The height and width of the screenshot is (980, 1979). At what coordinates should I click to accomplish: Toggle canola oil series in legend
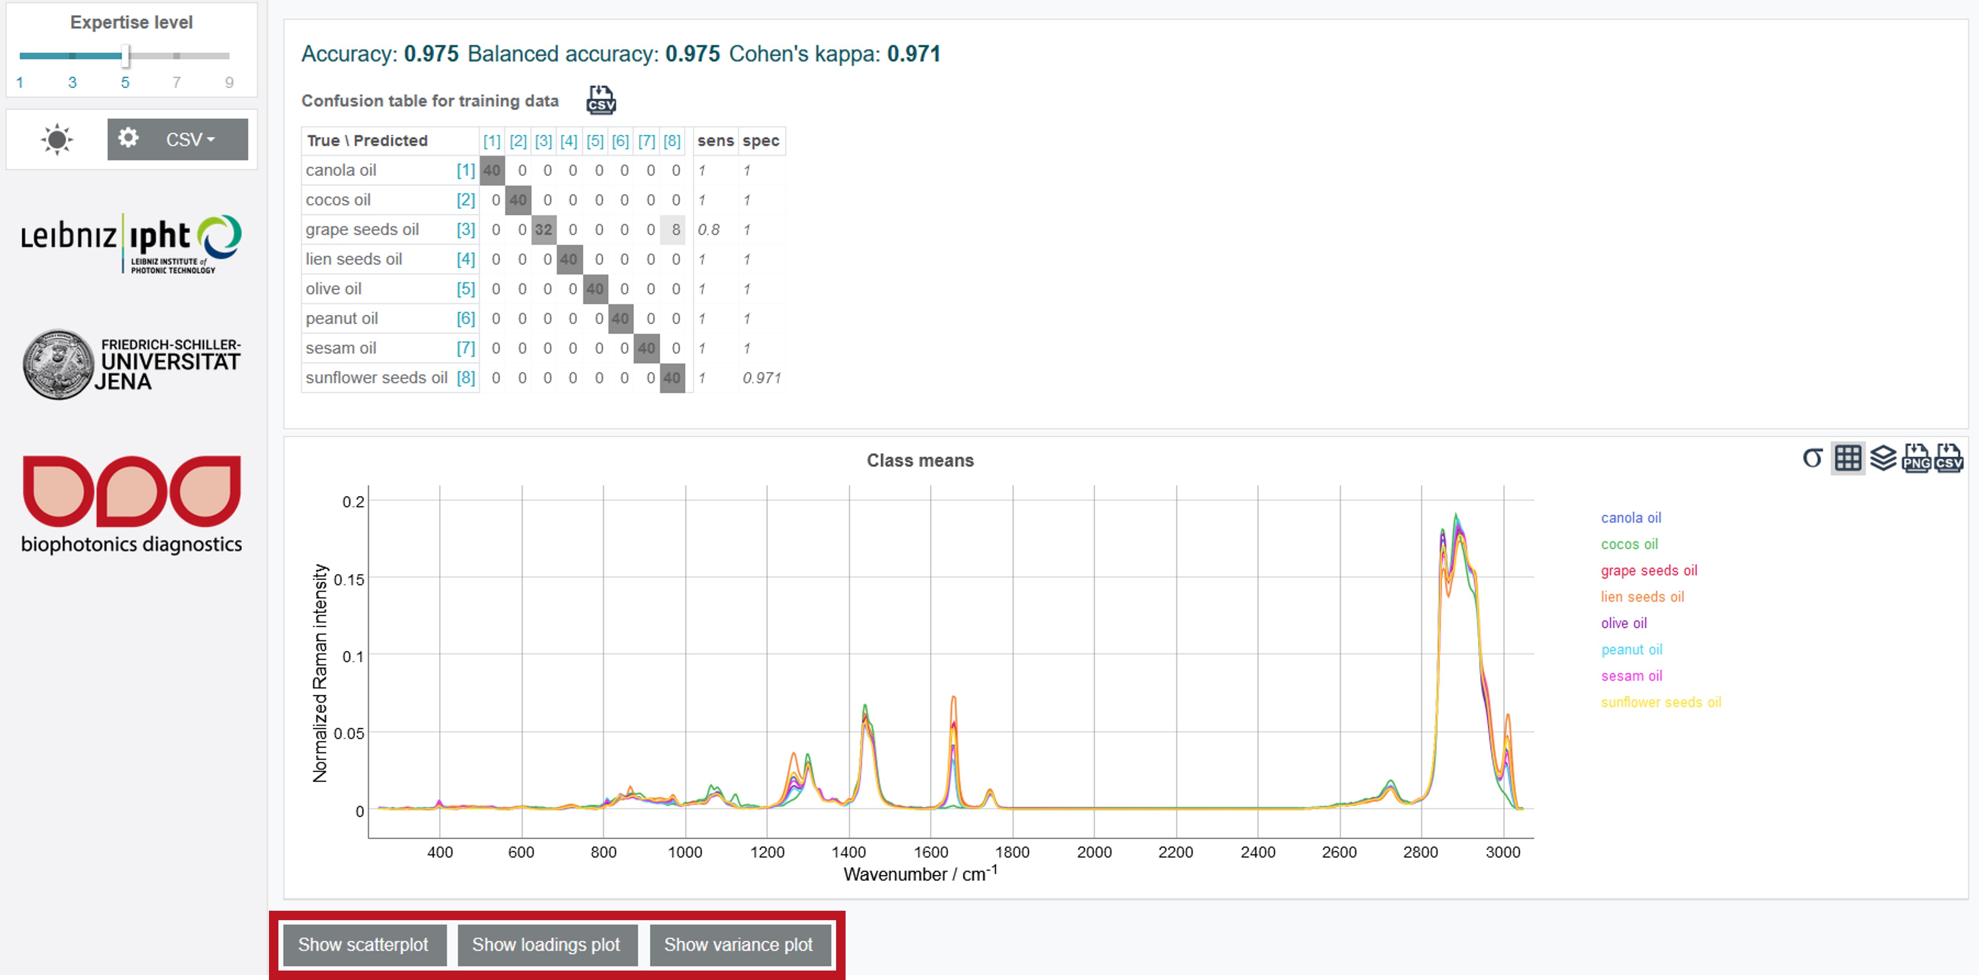pos(1630,518)
